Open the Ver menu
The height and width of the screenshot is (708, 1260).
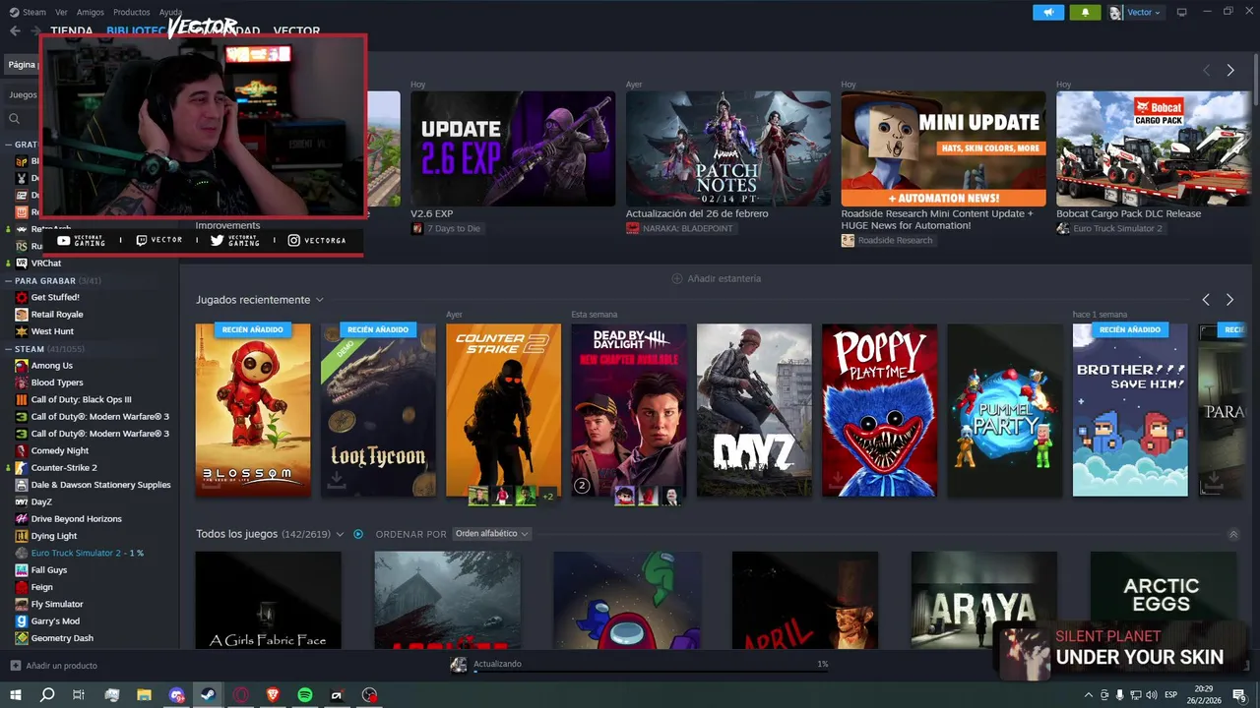(62, 12)
